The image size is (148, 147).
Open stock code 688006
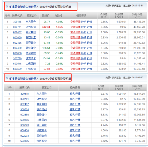click(17, 53)
